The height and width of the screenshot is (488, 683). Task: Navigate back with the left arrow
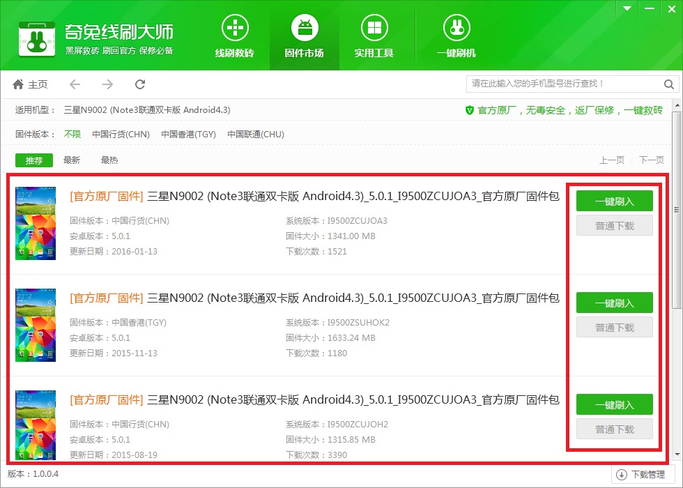[75, 84]
